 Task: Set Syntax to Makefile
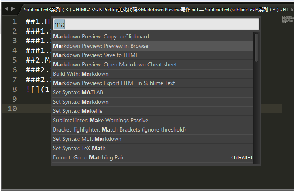153,111
